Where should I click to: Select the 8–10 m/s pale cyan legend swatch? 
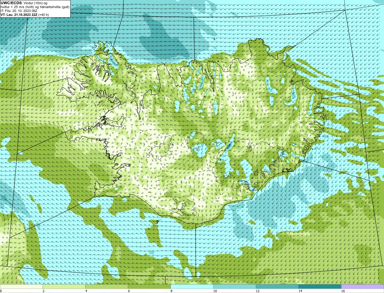pyautogui.click(x=192, y=287)
